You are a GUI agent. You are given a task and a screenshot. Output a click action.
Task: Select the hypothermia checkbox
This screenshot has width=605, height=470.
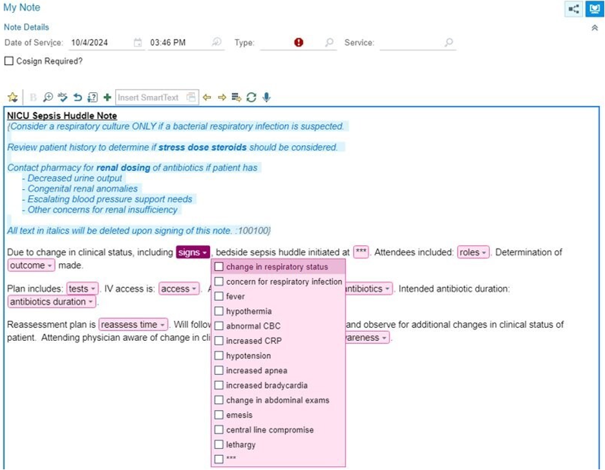[218, 311]
